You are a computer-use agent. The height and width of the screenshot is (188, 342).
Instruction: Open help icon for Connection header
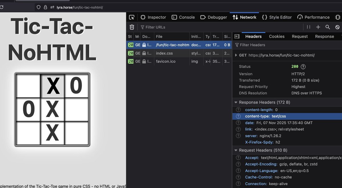[x=238, y=184]
